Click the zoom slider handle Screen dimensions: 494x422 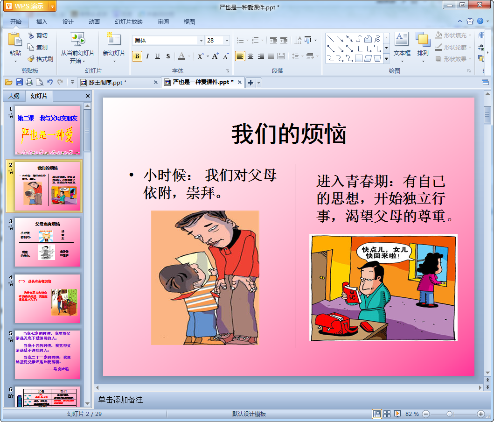tap(449, 414)
